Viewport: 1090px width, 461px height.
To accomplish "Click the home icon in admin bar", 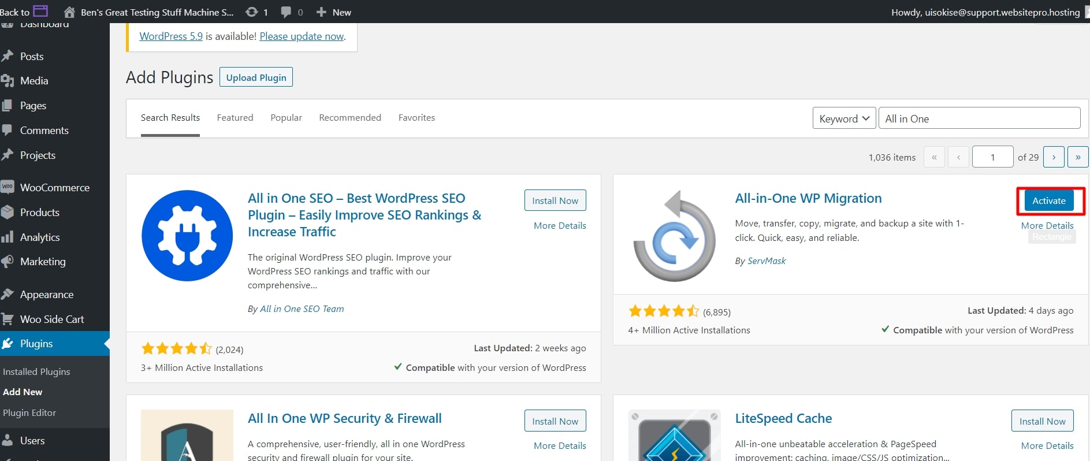I will click(69, 12).
